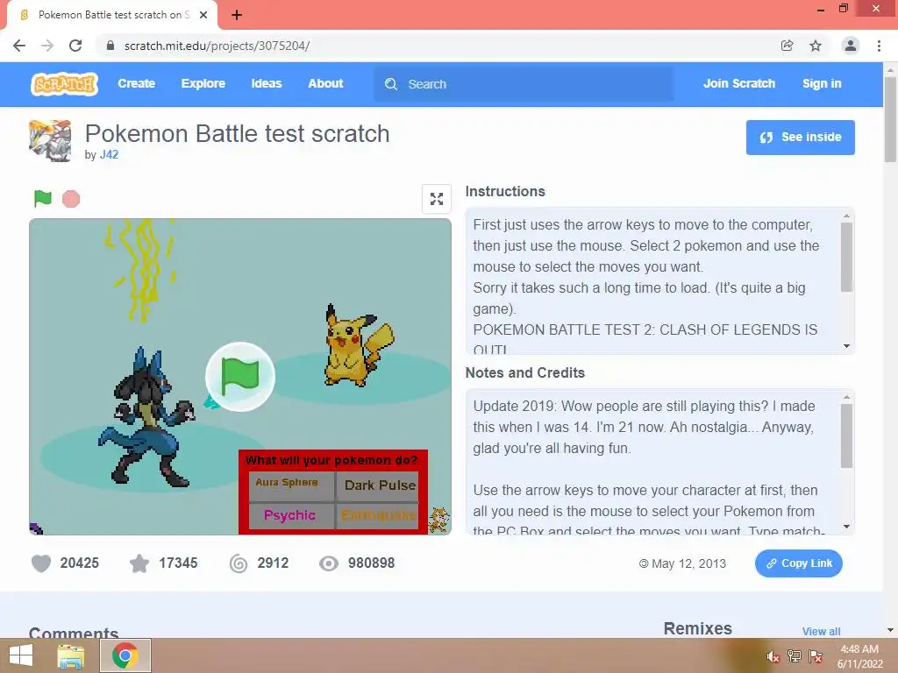
Task: Click the red stop button above the stage
Action: (71, 199)
